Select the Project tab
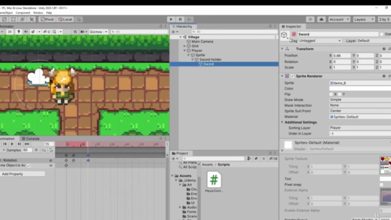391x220 pixels. pyautogui.click(x=180, y=153)
